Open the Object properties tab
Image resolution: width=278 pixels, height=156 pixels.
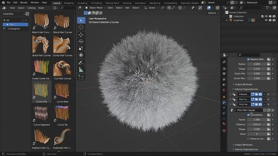(x=224, y=97)
